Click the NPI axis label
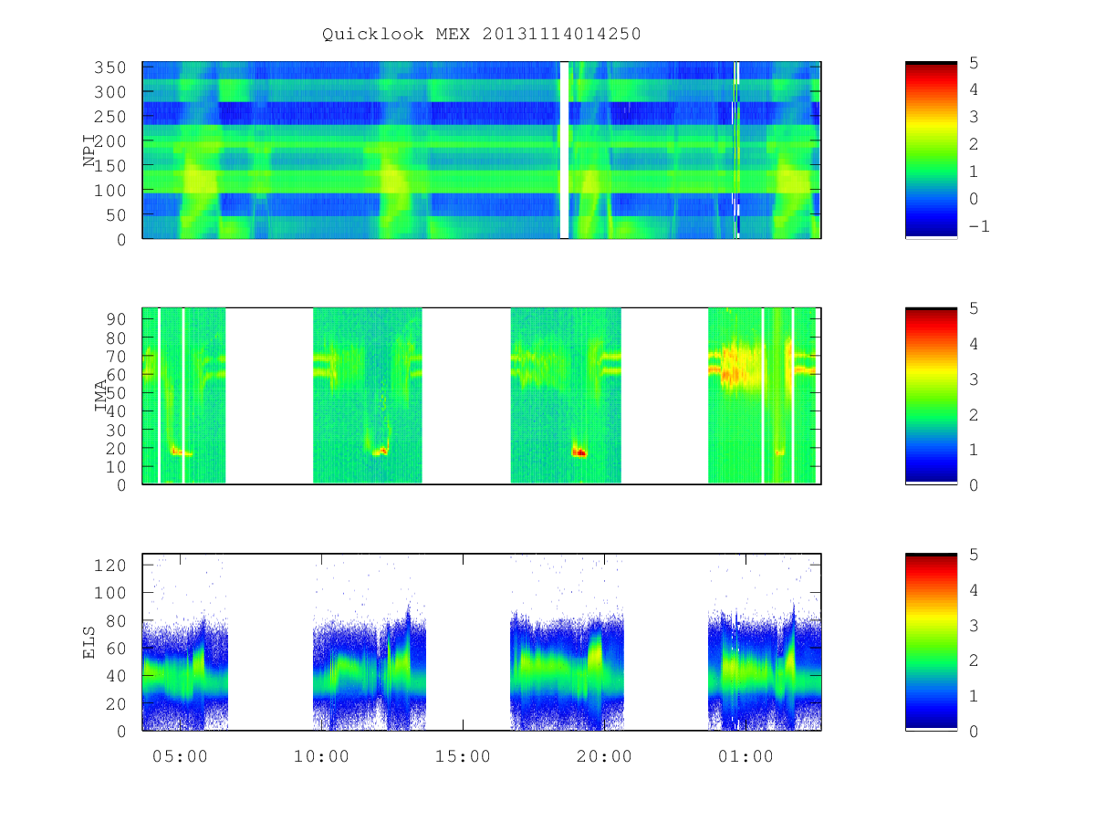1095x821 pixels. pos(89,151)
